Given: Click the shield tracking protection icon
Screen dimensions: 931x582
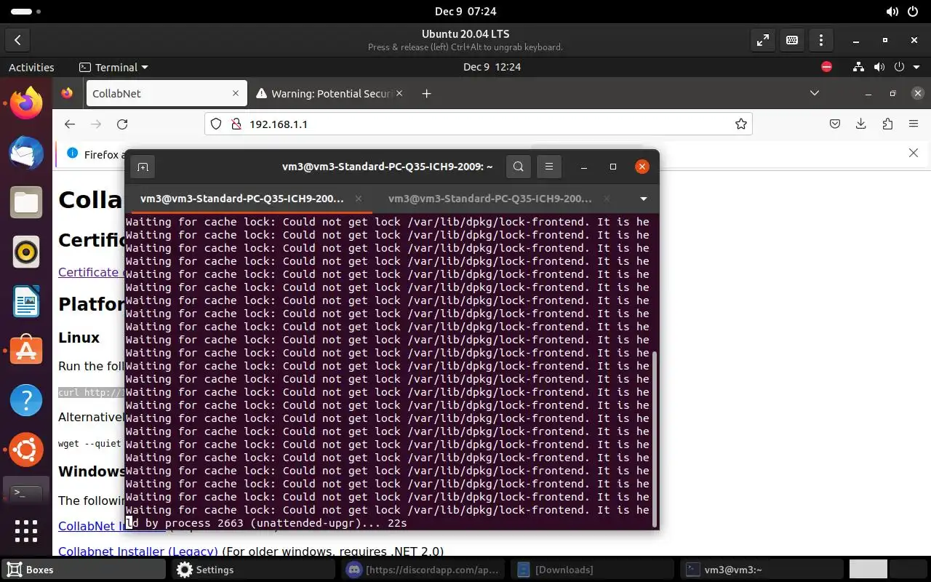Looking at the screenshot, I should point(215,124).
